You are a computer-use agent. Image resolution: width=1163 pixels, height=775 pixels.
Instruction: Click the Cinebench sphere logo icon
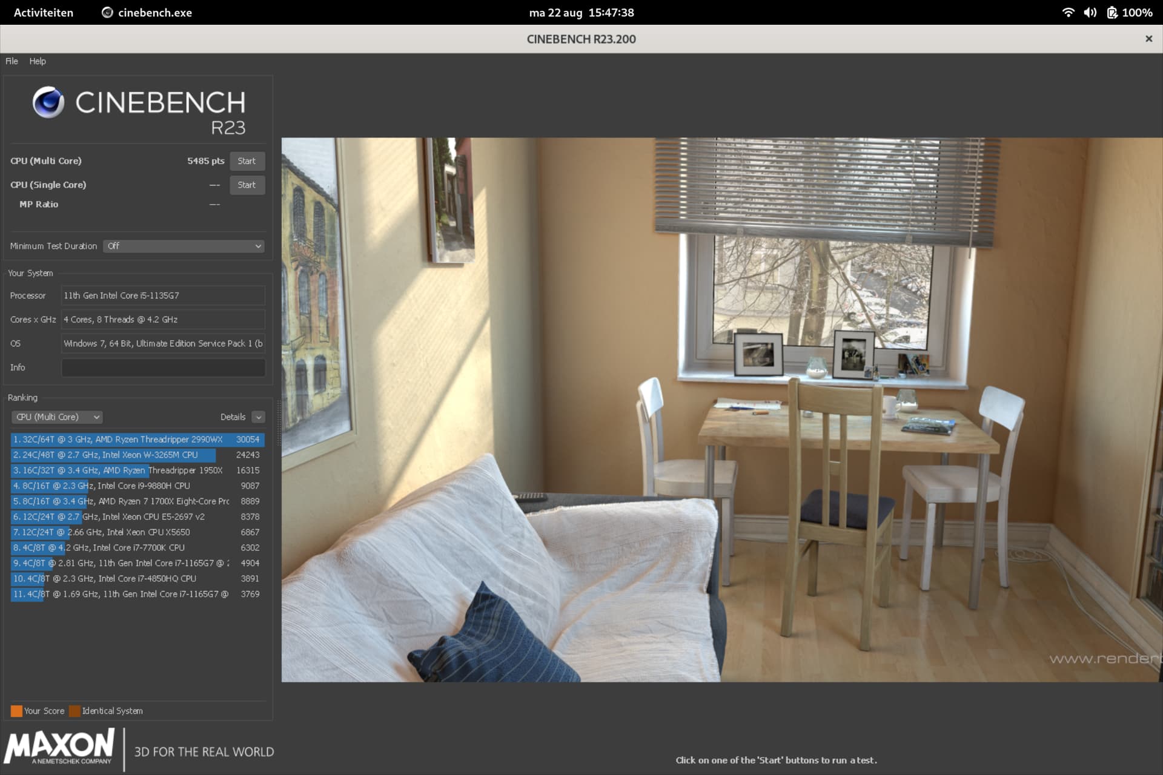48,102
